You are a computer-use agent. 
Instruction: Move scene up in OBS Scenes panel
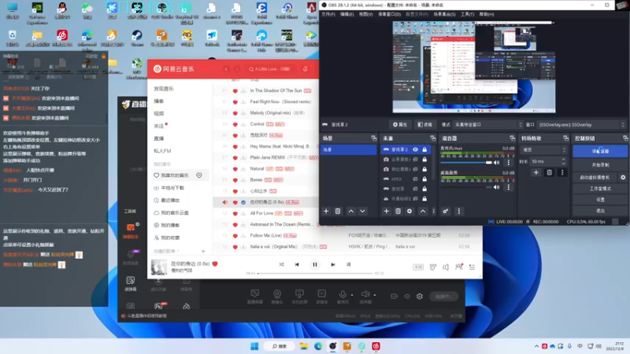click(x=350, y=211)
